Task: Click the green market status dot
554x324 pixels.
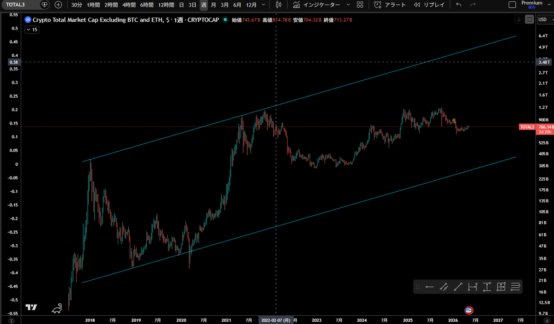Action: tap(225, 20)
